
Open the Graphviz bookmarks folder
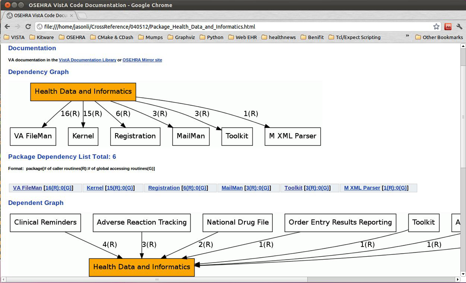[181, 37]
